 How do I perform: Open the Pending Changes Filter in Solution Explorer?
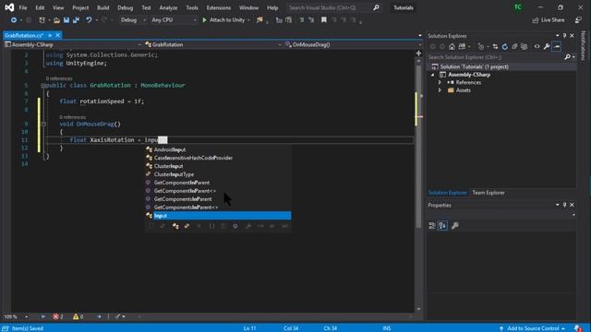[x=481, y=47]
